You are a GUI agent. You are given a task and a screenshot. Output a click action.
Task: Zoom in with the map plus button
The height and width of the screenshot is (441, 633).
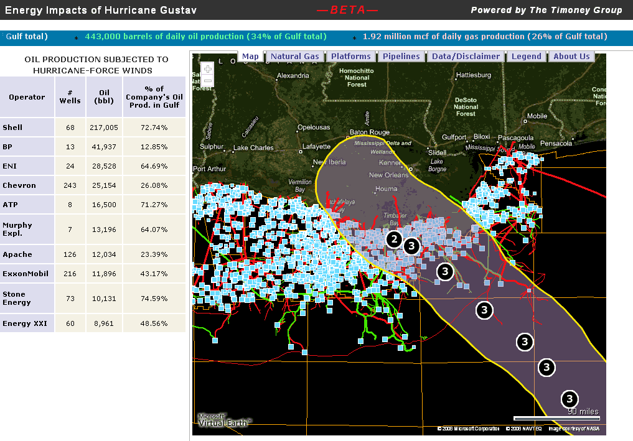pos(207,69)
